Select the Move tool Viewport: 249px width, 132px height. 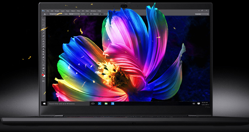tap(43, 20)
